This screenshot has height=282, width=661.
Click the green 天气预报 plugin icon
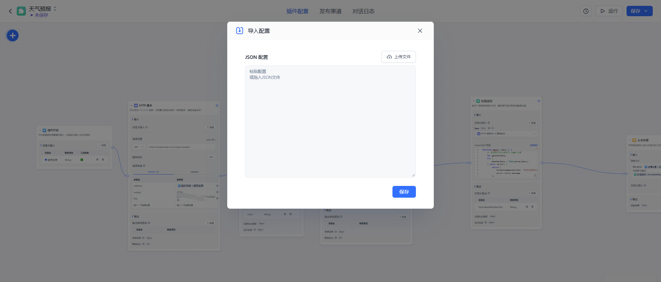pyautogui.click(x=21, y=11)
